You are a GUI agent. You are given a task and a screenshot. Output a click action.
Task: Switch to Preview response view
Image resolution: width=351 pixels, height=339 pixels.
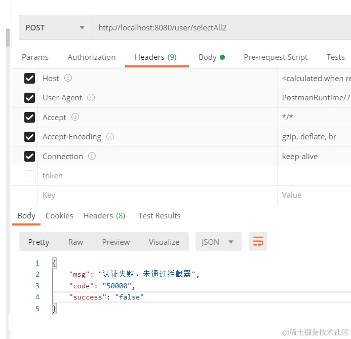click(116, 242)
